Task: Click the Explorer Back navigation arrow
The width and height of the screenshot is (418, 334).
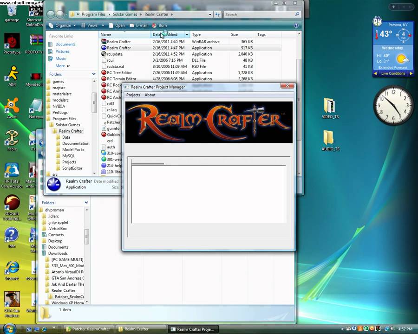Action: 51,14
